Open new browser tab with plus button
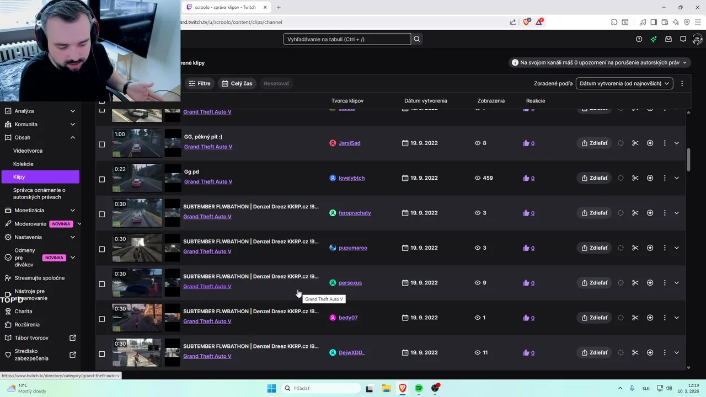 (x=279, y=7)
